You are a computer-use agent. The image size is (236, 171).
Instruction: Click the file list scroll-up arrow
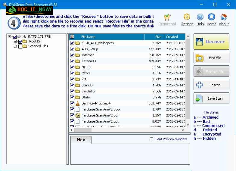[188, 36]
